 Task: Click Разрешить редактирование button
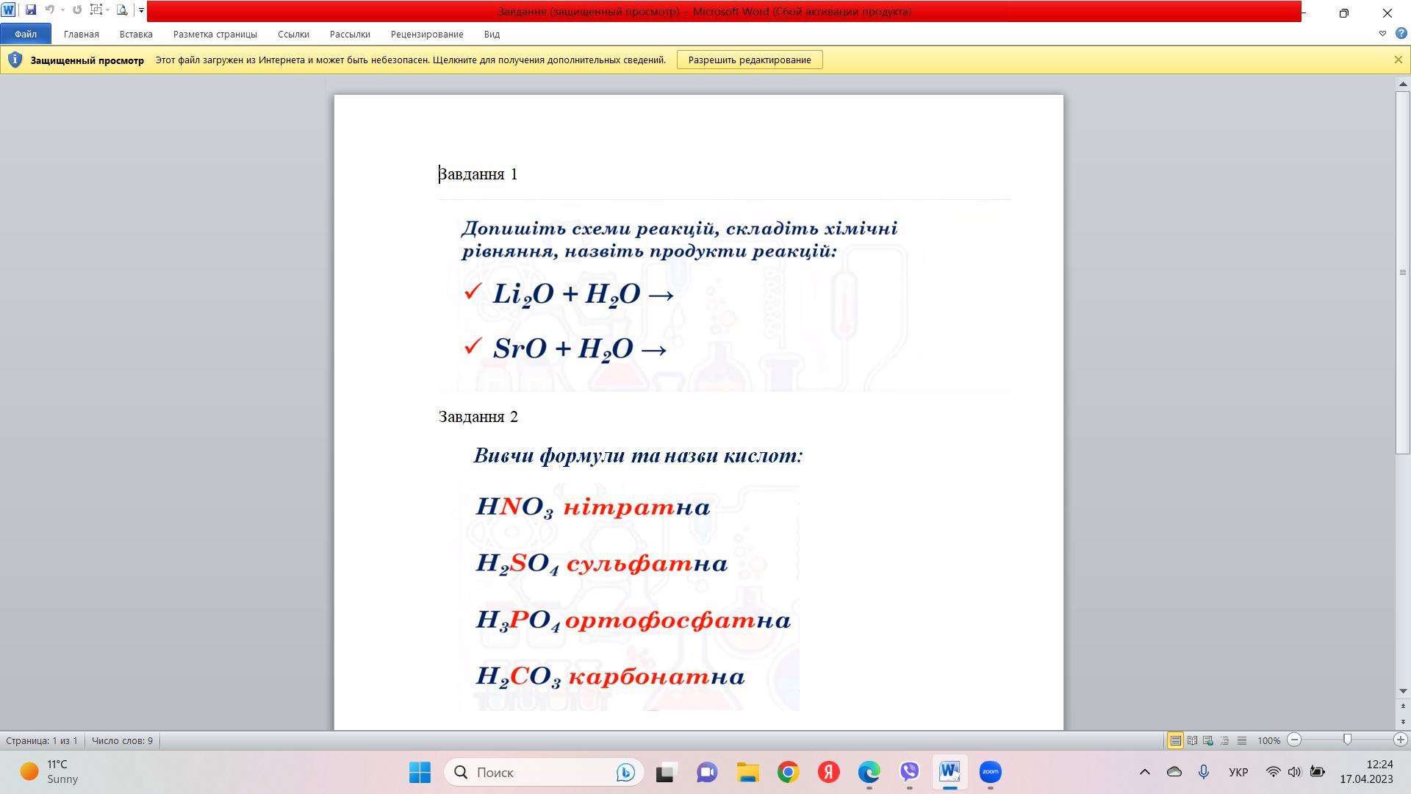pos(749,60)
